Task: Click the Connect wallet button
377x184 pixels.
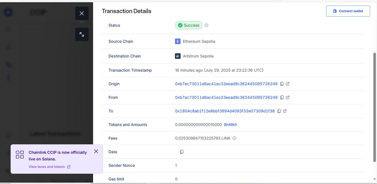Action: click(348, 11)
